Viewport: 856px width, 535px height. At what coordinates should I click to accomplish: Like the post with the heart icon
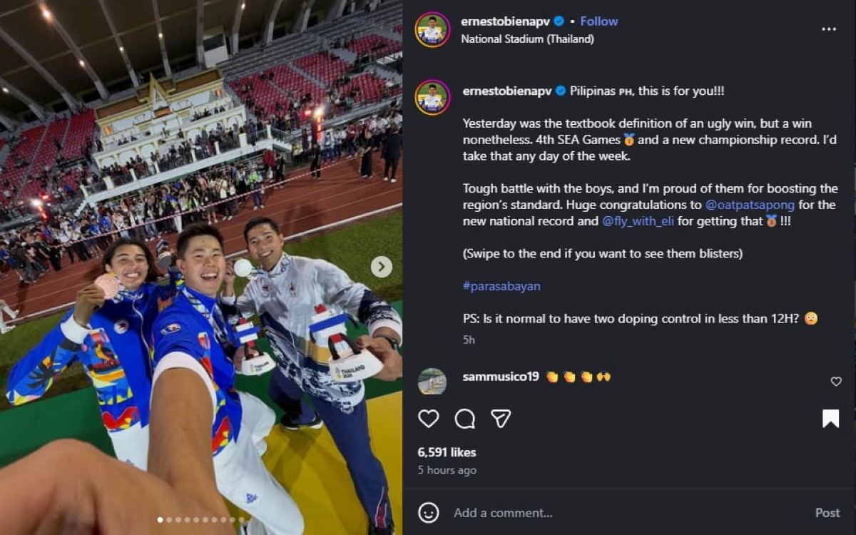click(428, 419)
